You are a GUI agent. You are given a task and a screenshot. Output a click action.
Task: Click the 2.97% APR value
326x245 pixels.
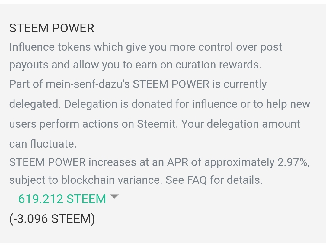click(293, 162)
